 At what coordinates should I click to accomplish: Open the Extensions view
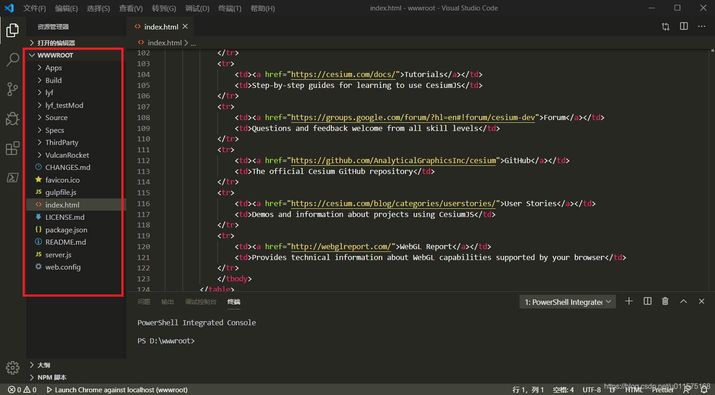tap(13, 148)
